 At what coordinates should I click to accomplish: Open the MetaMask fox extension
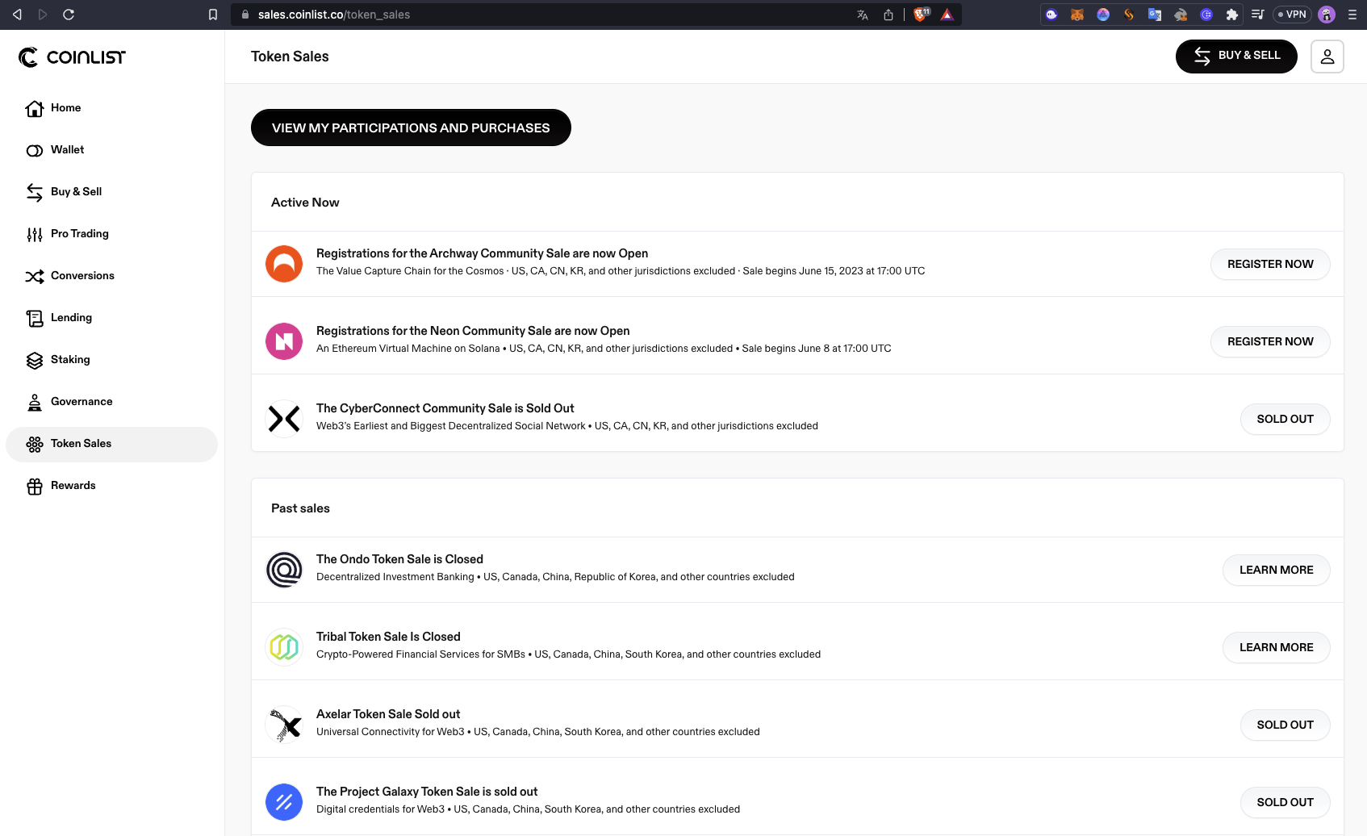[x=1077, y=15]
